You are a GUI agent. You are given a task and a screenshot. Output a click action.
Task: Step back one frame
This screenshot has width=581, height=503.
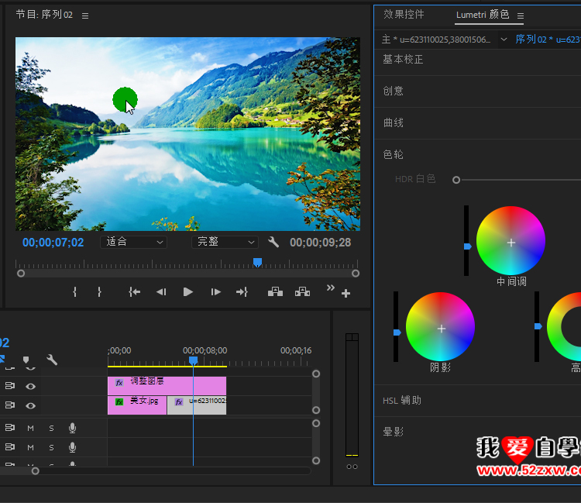pyautogui.click(x=161, y=292)
